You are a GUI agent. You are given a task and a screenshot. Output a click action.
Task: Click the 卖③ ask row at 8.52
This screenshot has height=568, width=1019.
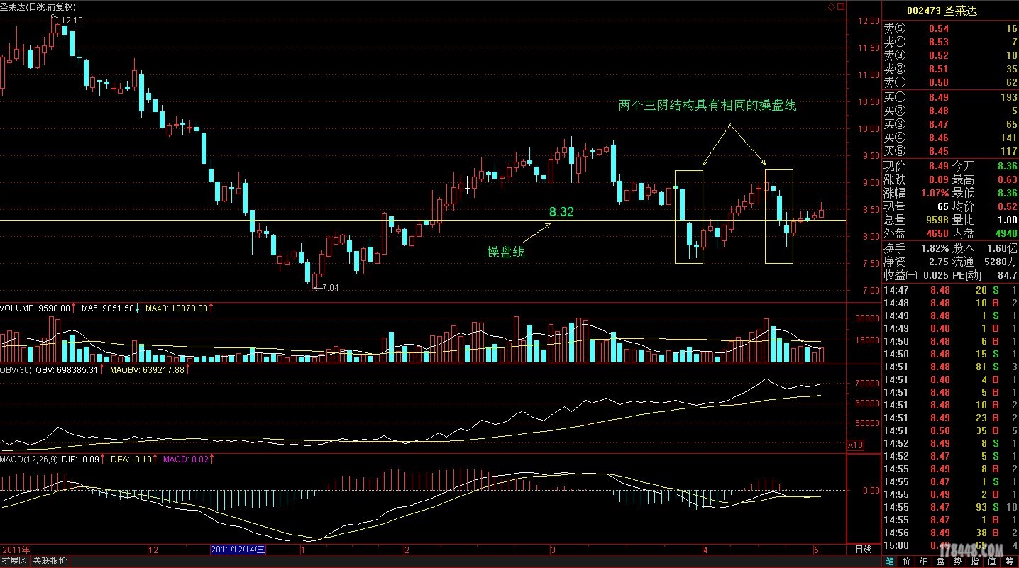click(950, 55)
